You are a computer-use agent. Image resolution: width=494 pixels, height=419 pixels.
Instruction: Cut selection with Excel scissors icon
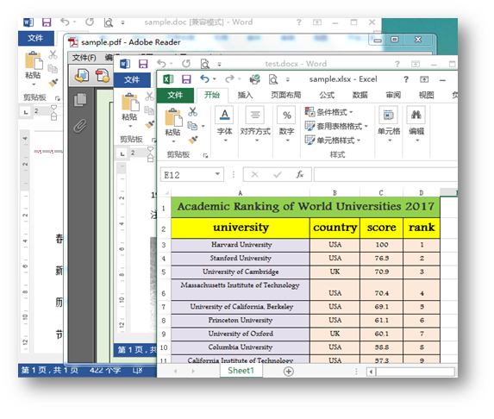[192, 111]
